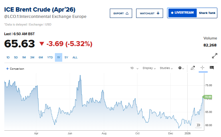Image resolution: width=221 pixels, height=137 pixels.
Task: Open the chart events flag icon
Action: pyautogui.click(x=211, y=68)
